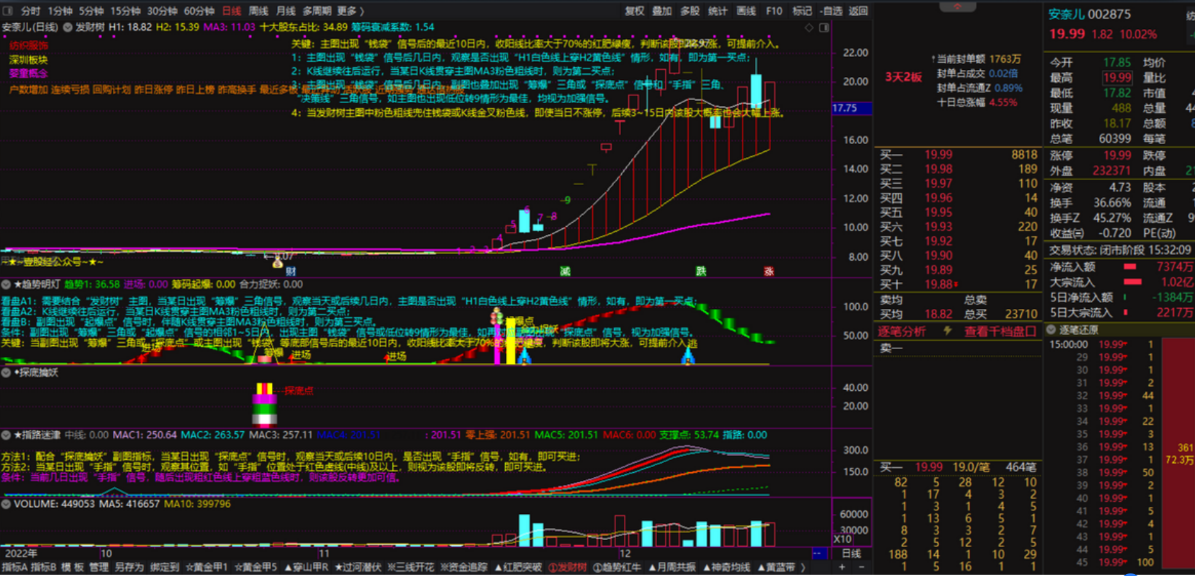This screenshot has width=1195, height=576.
Task: Collapse the VOLUME indicator panel
Action: [x=6, y=504]
